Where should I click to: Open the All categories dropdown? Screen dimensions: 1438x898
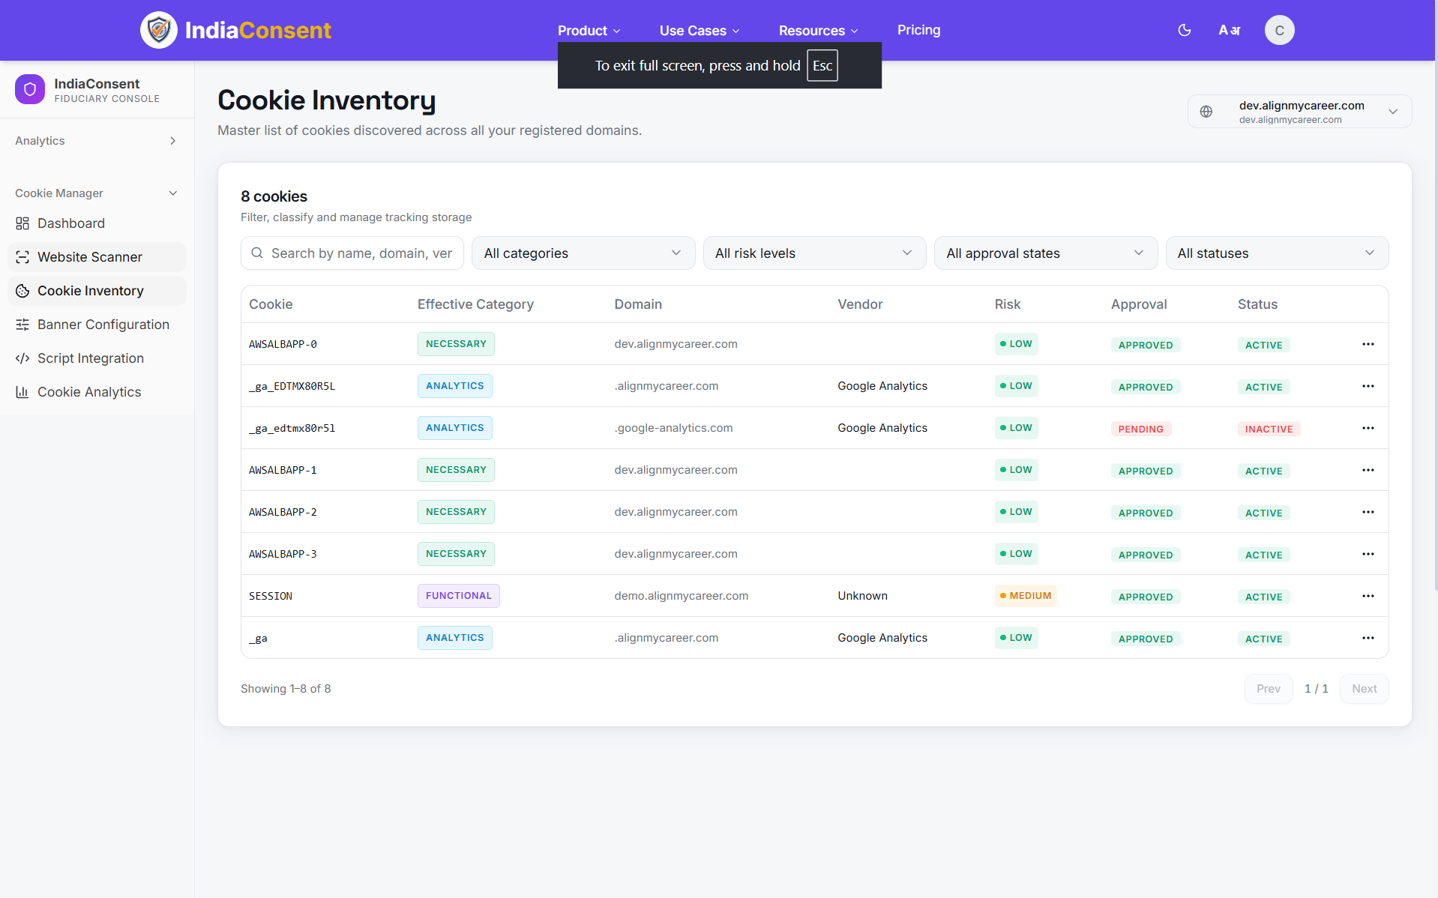click(583, 253)
